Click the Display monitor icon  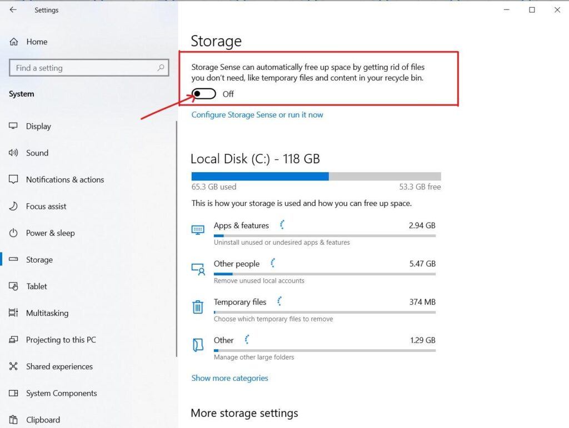click(x=13, y=126)
